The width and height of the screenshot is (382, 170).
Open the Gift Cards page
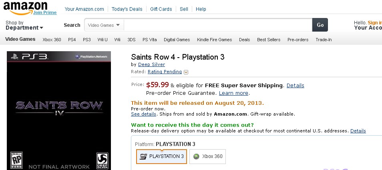click(x=161, y=9)
